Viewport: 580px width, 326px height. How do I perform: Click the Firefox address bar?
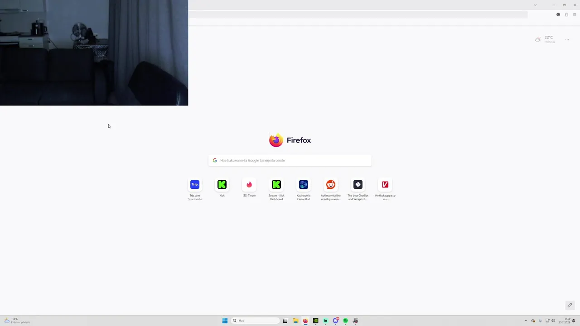click(358, 14)
